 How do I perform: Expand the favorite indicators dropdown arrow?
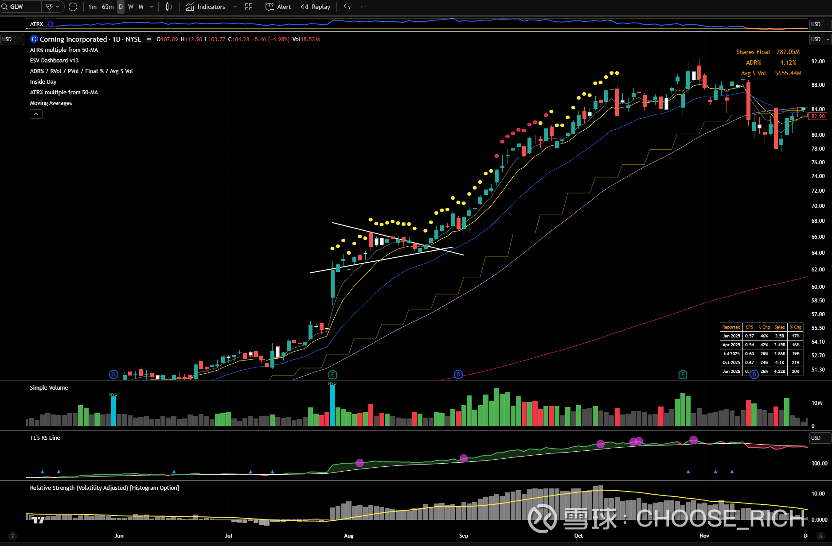click(x=235, y=7)
